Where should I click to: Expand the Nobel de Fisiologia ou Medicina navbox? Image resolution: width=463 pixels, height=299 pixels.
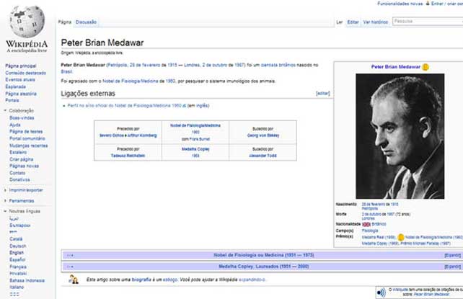pos(452,255)
